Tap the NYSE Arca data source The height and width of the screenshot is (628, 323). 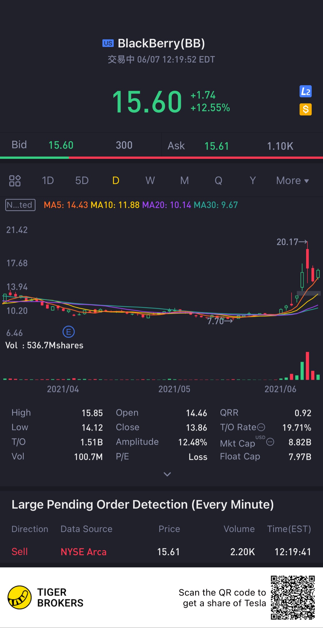84,552
